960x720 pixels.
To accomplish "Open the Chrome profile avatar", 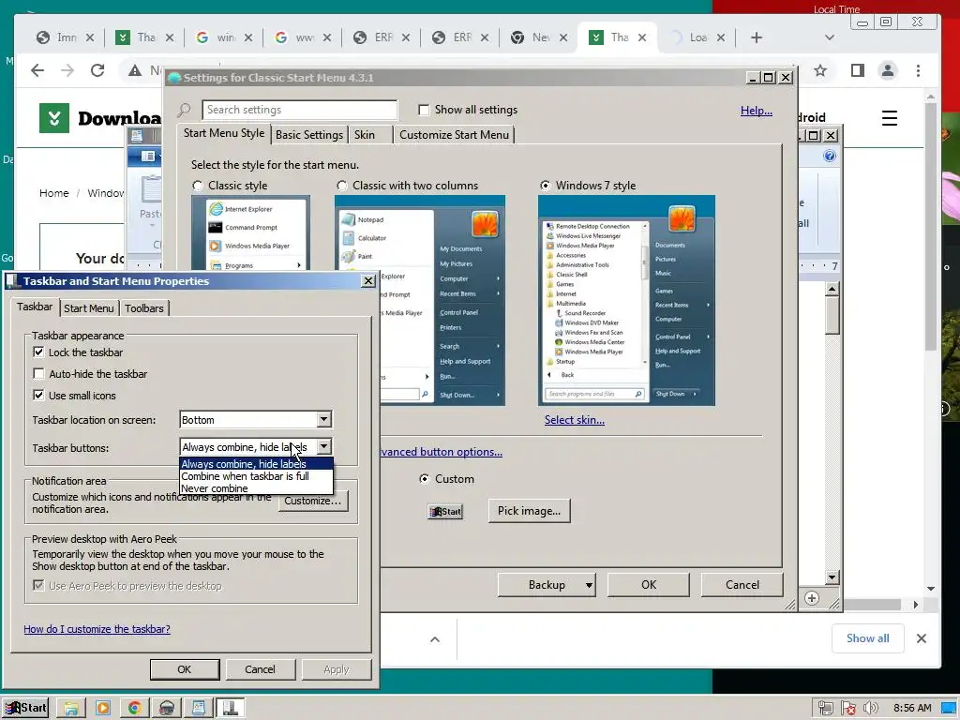I will (888, 70).
